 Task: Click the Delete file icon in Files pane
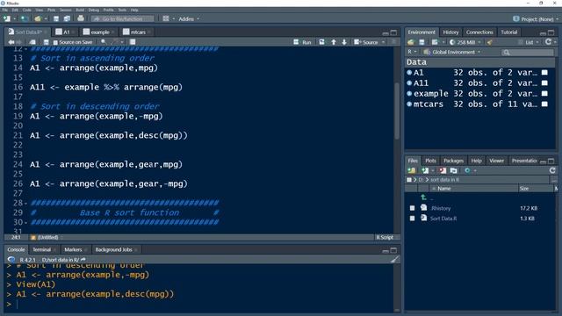(x=443, y=170)
